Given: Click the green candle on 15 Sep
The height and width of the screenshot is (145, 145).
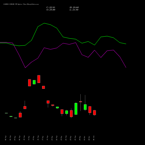Looking at the screenshot, I should [x=34, y=82].
